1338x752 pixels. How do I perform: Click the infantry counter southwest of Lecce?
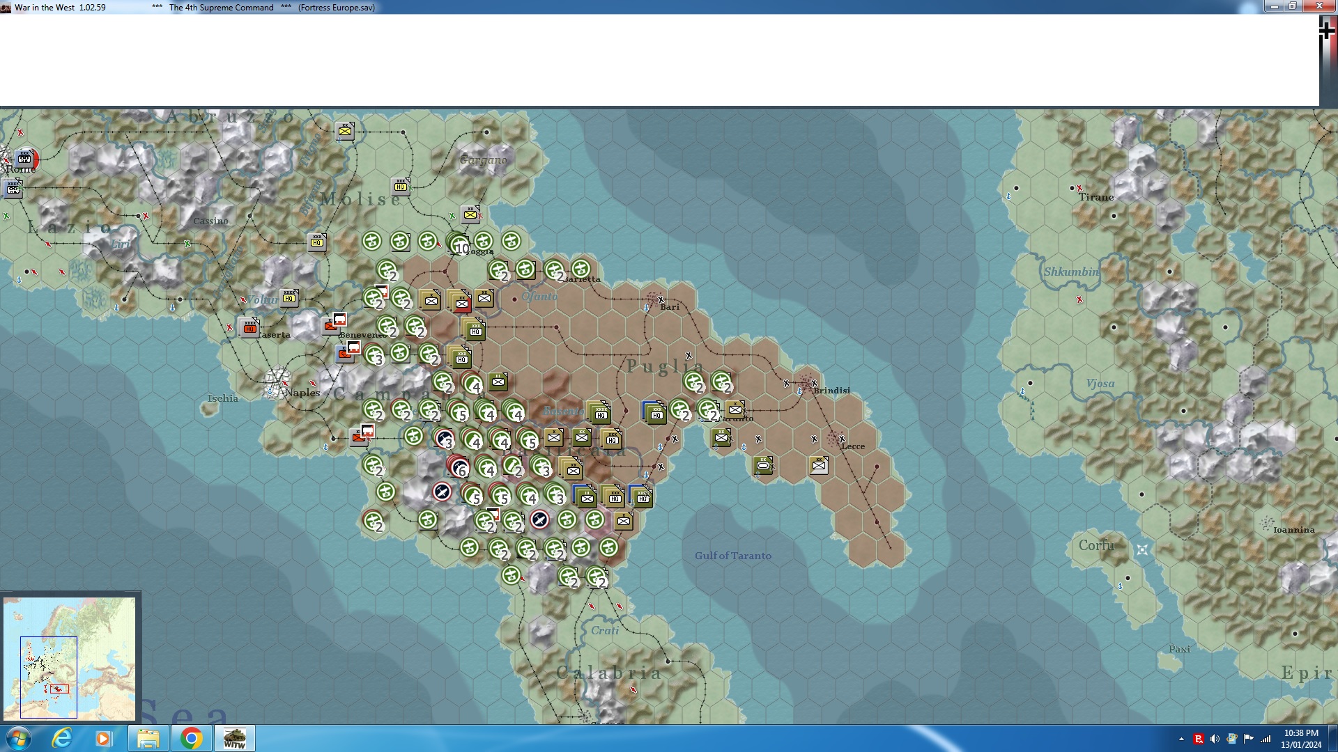click(x=819, y=465)
